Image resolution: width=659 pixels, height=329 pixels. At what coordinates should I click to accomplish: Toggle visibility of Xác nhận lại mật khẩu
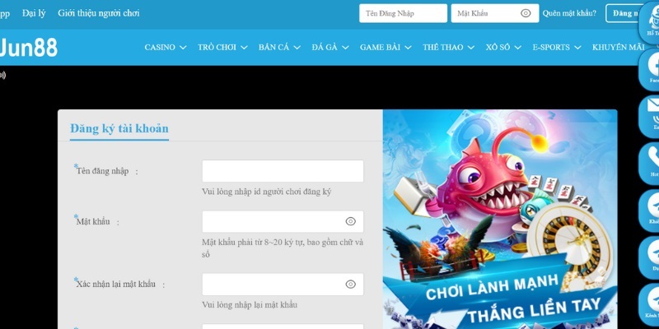coord(351,284)
